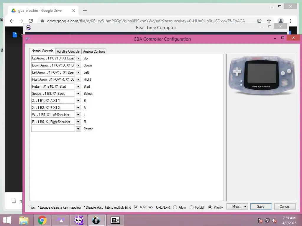Viewport: 302px width, 226px height.
Task: Open a new Chrome tab
Action: 85,11
